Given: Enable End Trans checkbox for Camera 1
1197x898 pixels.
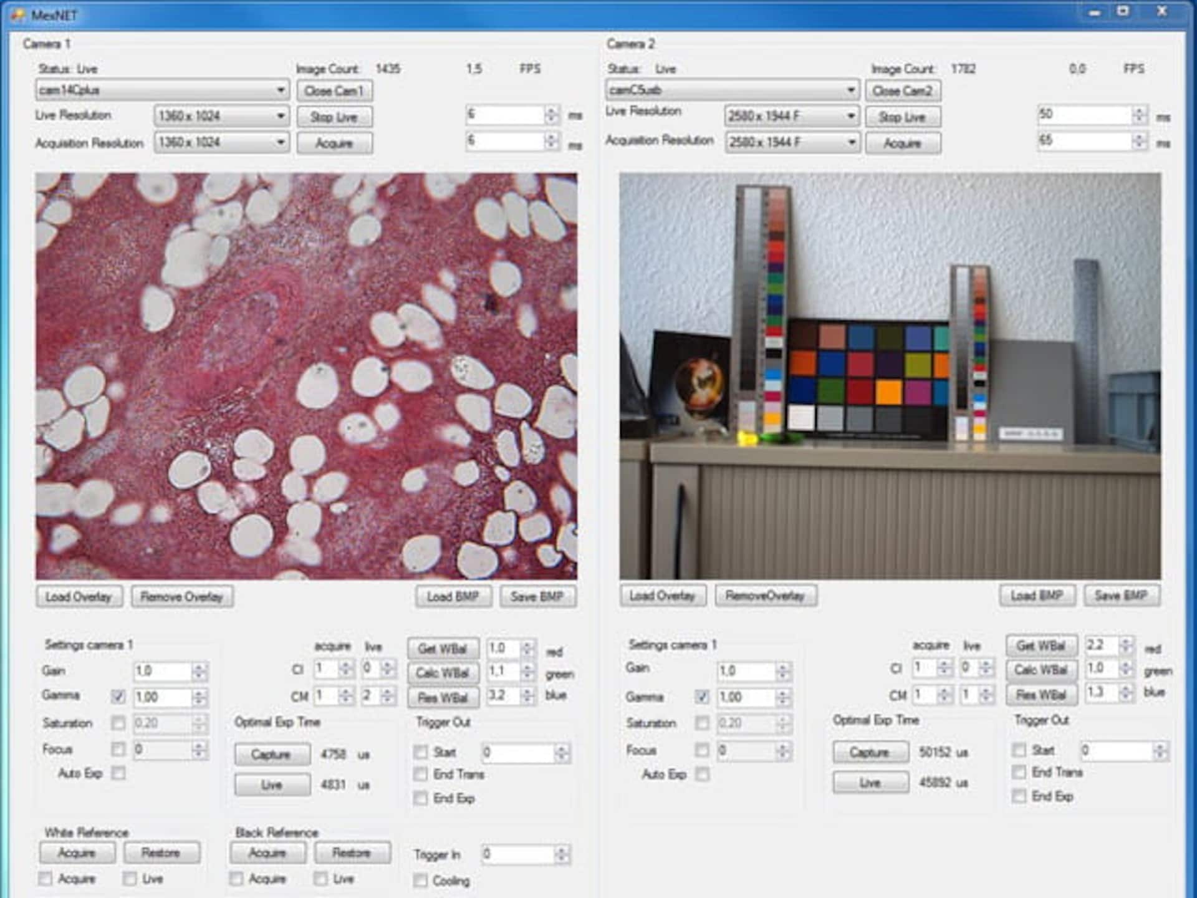Looking at the screenshot, I should click(421, 775).
